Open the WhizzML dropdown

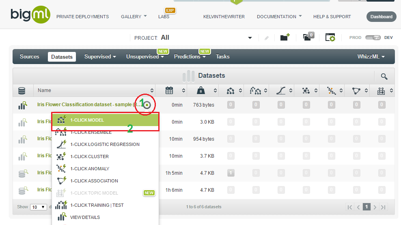tap(371, 57)
